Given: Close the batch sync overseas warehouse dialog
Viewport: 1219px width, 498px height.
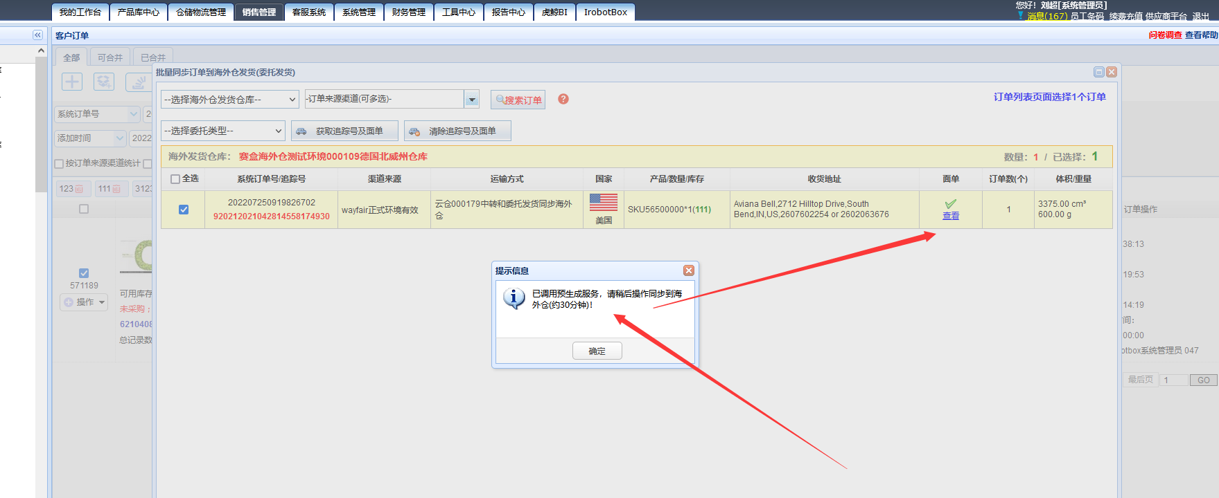Looking at the screenshot, I should tap(1112, 72).
